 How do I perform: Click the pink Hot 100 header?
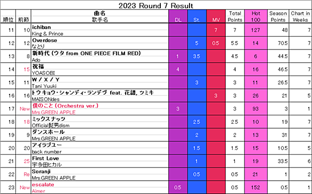[256, 16]
